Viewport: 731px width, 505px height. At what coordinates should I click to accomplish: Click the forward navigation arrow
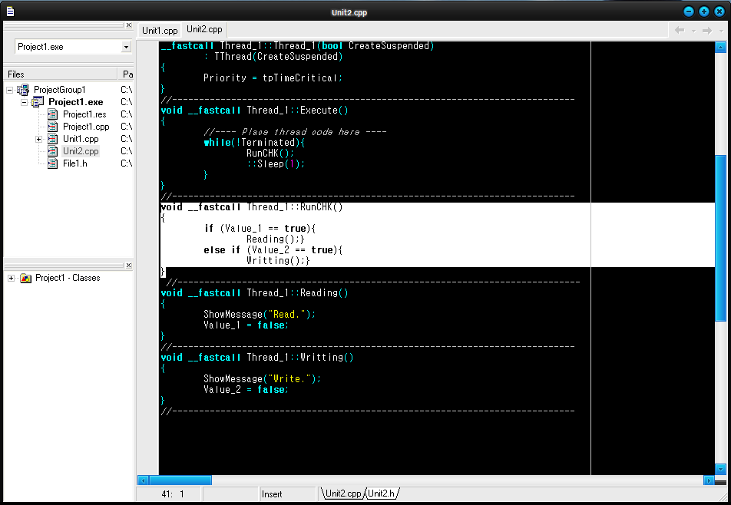706,30
